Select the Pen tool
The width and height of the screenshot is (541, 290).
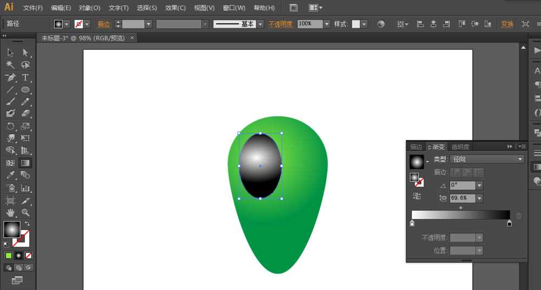point(10,77)
